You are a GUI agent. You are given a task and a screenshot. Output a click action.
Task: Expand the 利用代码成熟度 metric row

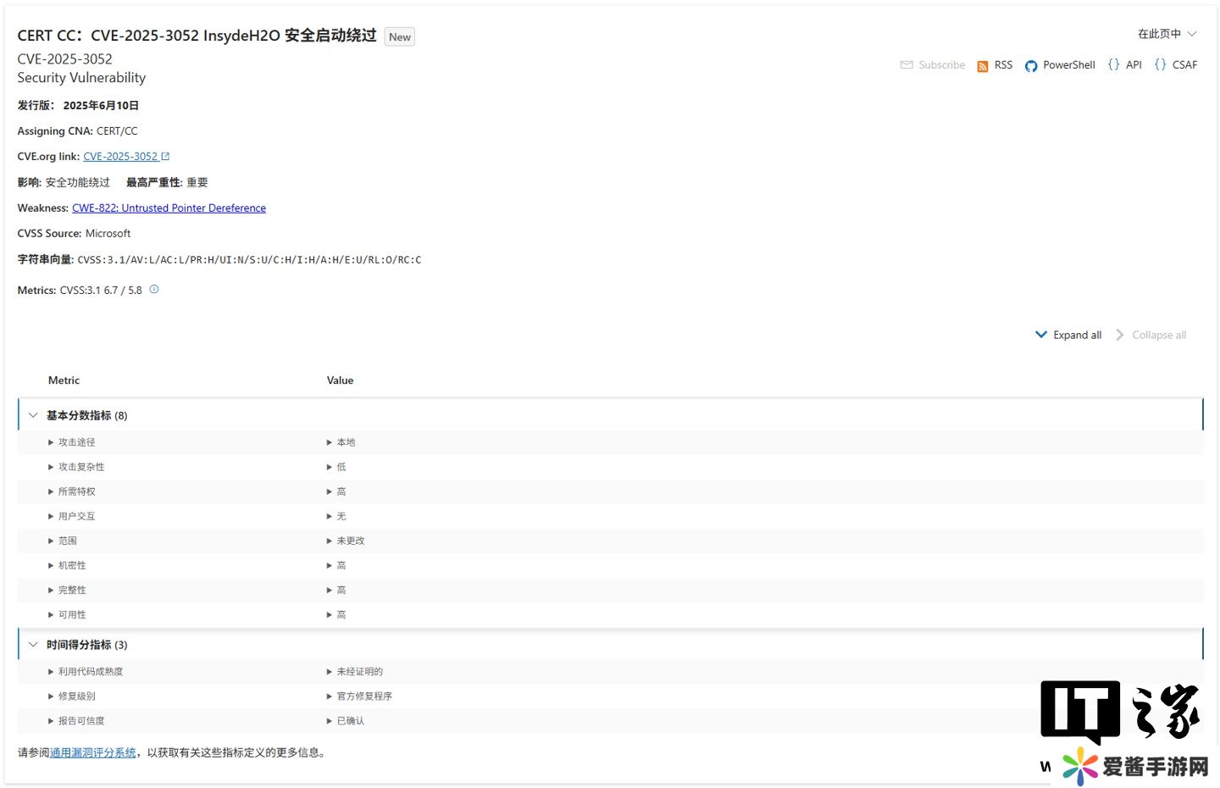tap(52, 672)
